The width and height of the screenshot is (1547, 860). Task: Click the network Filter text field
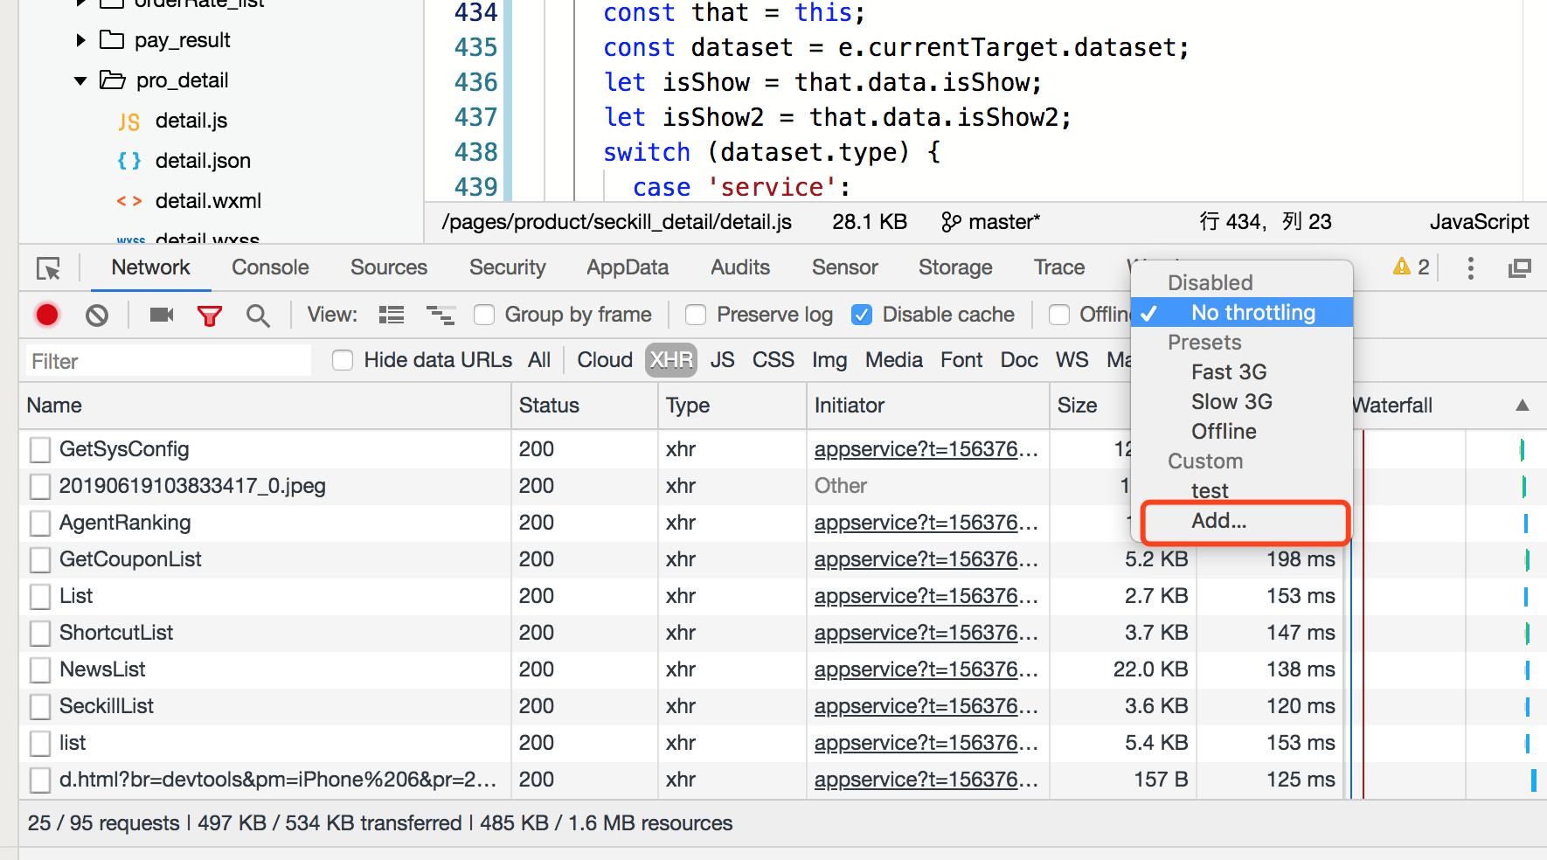click(168, 361)
